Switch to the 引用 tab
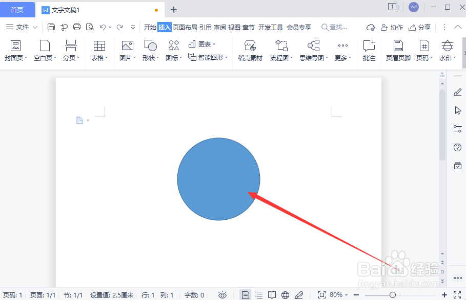The height and width of the screenshot is (300, 466). click(206, 27)
